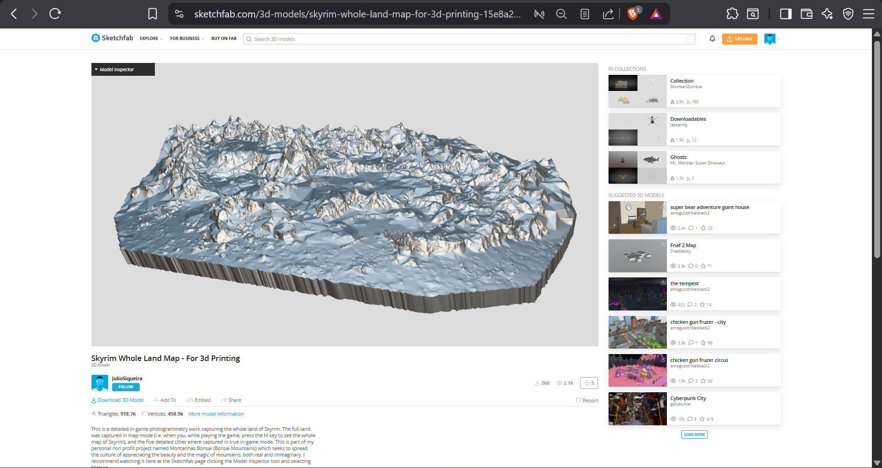This screenshot has height=468, width=882.
Task: Click the page scrollbar up arrow
Action: point(877,34)
